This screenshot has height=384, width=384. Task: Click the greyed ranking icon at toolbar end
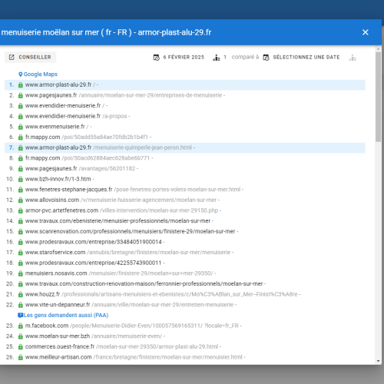(353, 58)
